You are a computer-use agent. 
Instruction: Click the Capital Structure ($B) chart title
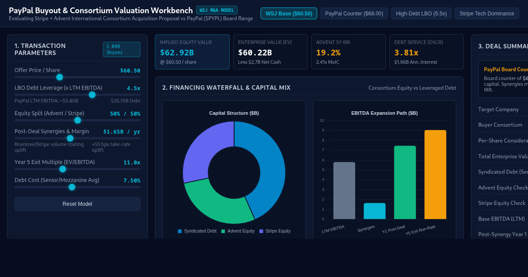coord(234,113)
